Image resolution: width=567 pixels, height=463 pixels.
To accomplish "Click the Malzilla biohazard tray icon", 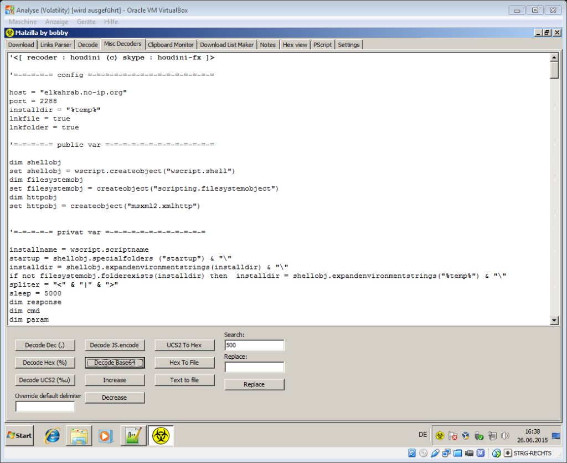I will [x=440, y=435].
